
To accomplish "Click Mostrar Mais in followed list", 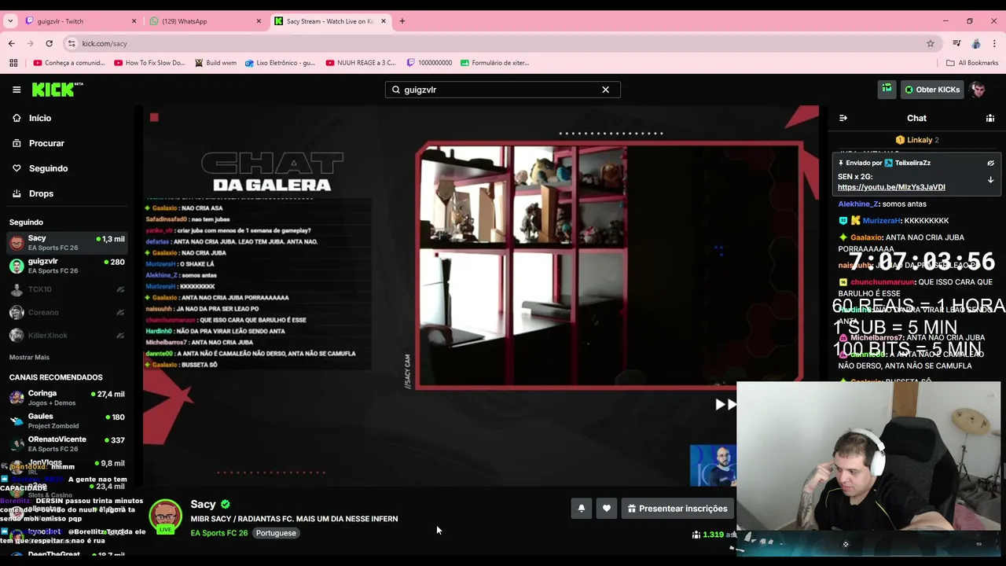I will click(x=29, y=357).
